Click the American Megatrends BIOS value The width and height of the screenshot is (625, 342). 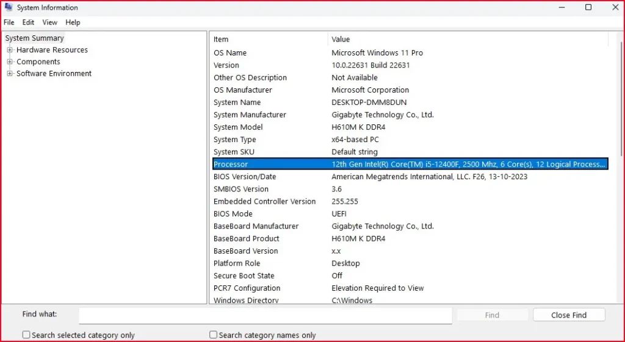tap(429, 177)
